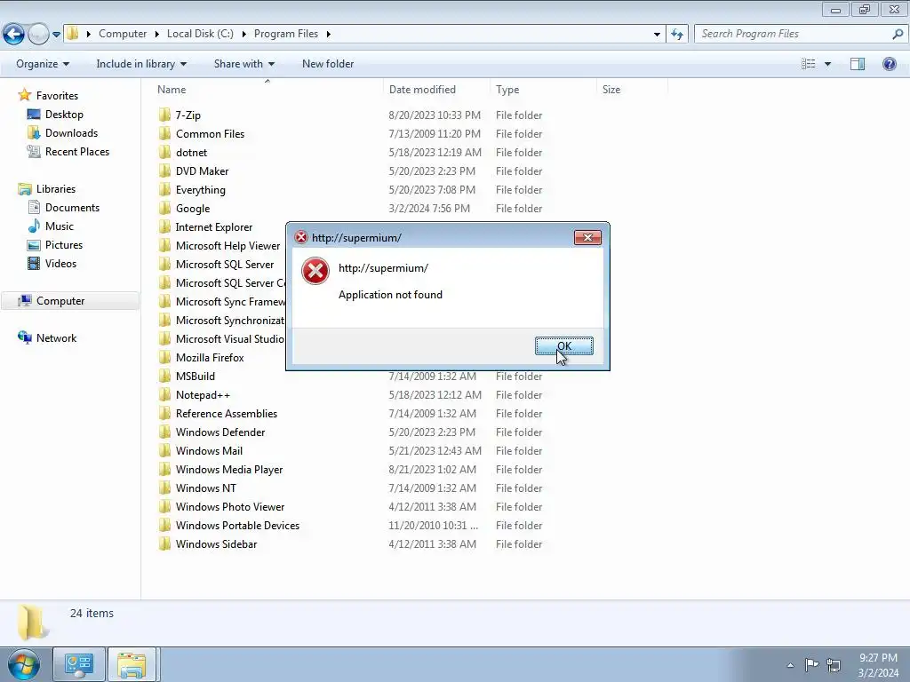Open the Share with menu

[x=243, y=64]
